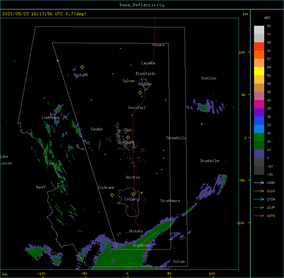Click the Olds label
The width and height of the screenshot is (284, 278).
pos(128,130)
